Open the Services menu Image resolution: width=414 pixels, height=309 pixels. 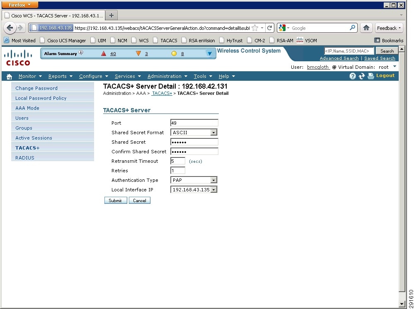[x=128, y=76]
